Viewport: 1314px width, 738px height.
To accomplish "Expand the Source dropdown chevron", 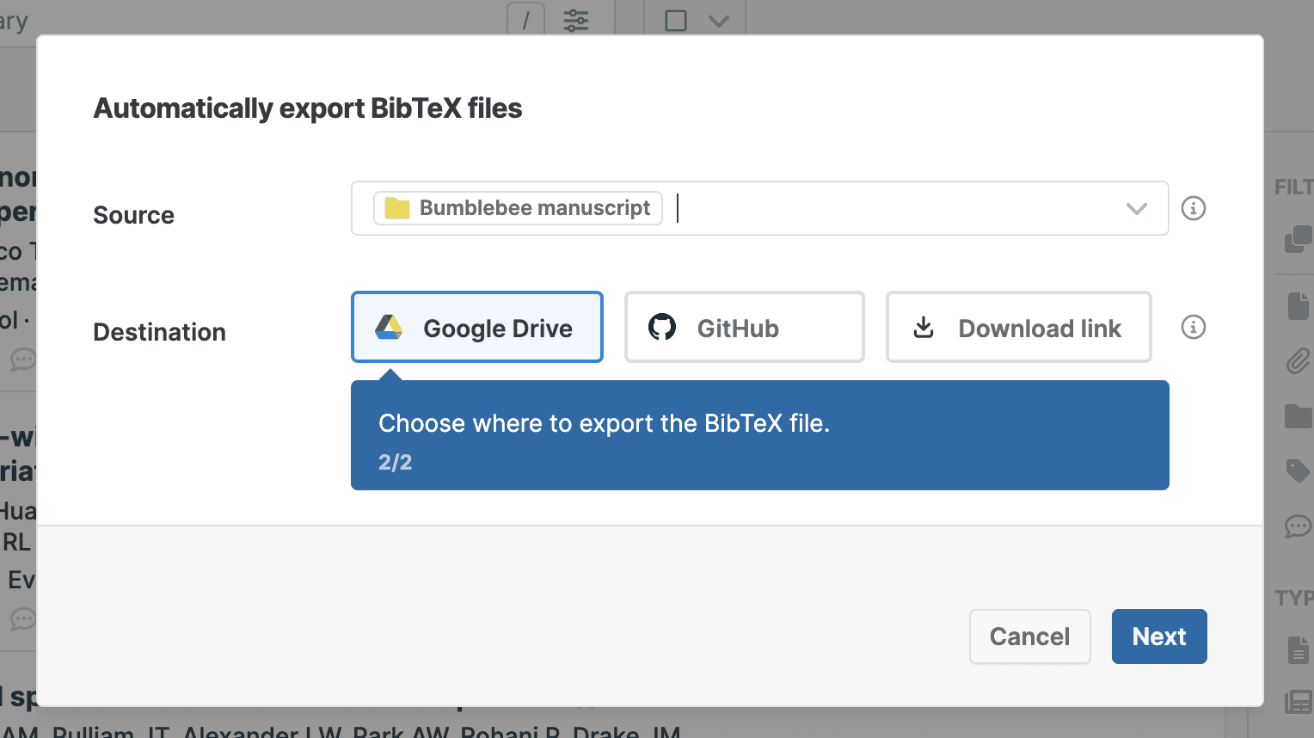I will (x=1136, y=208).
